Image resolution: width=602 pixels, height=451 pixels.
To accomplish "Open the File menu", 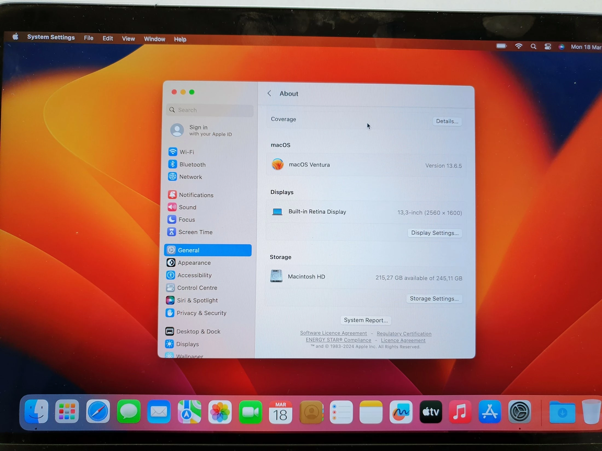I will [x=89, y=38].
